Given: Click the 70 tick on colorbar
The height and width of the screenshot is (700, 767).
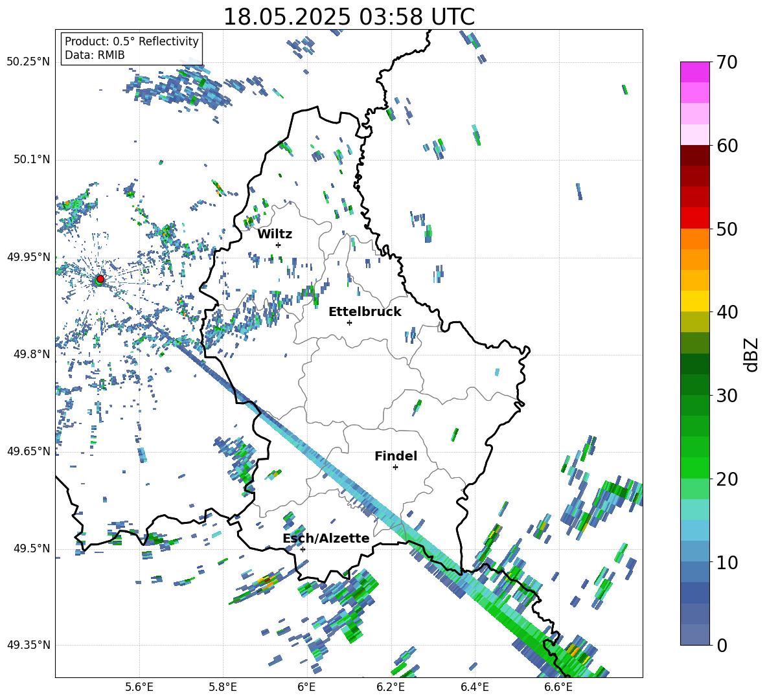Looking at the screenshot, I should click(727, 62).
